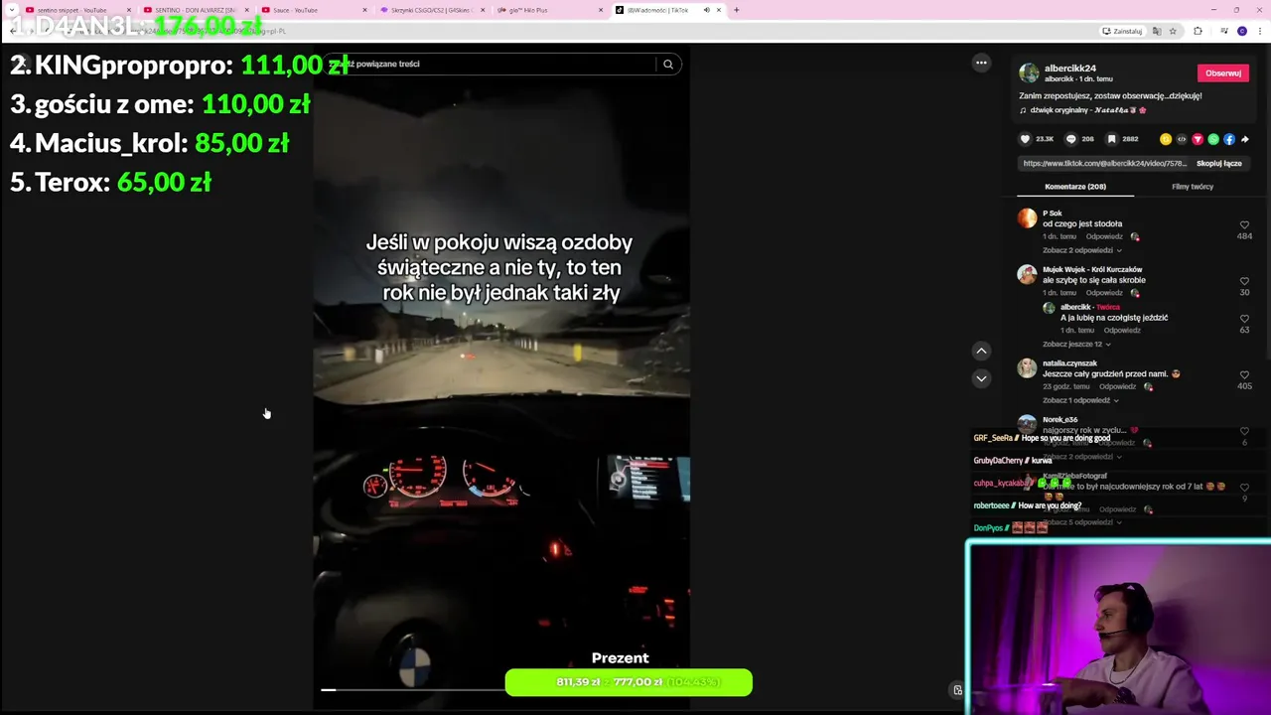Click Mujek Wujek - Król Kurczaków username
The image size is (1271, 715).
tap(1092, 269)
